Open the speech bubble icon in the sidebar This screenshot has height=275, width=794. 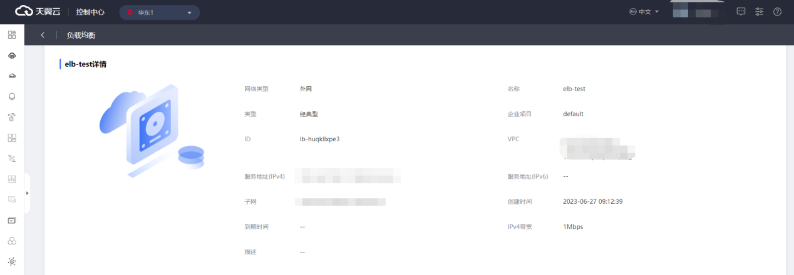click(x=12, y=199)
